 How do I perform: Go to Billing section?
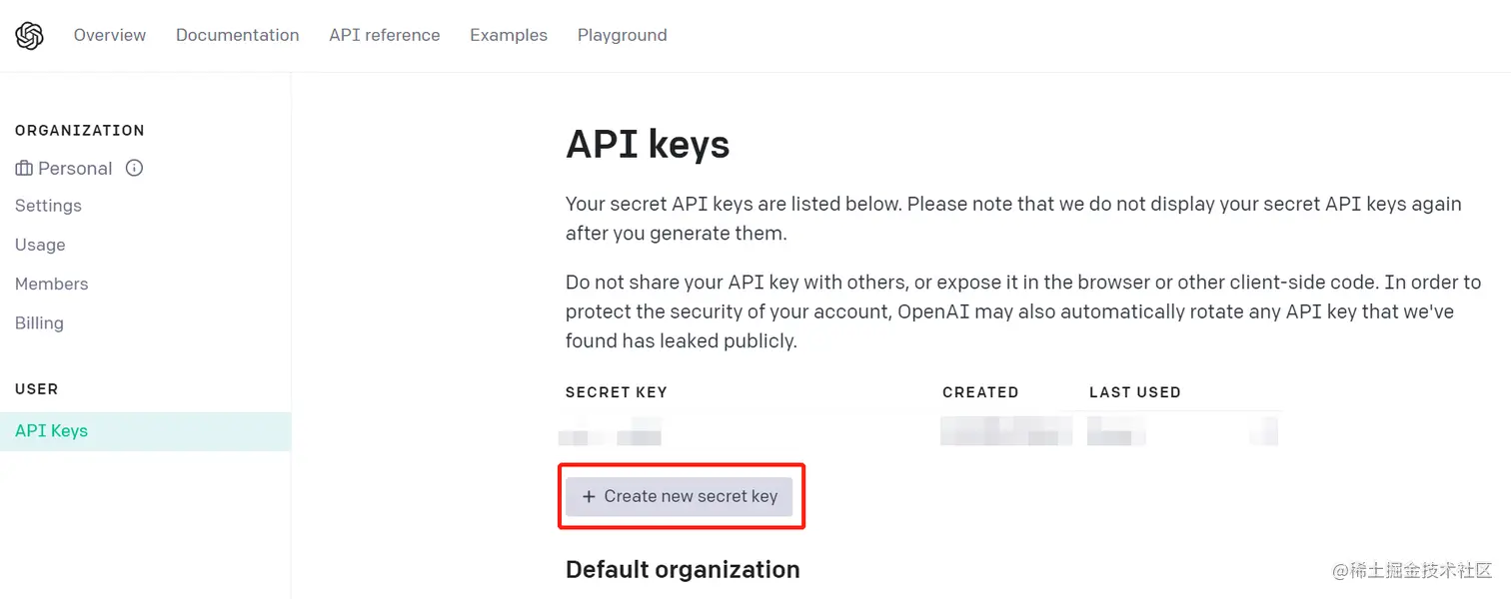coord(39,323)
